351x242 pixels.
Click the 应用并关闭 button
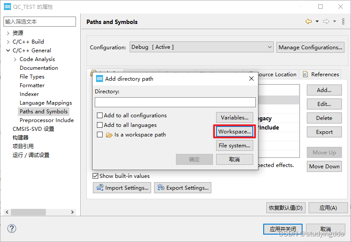pos(283,229)
